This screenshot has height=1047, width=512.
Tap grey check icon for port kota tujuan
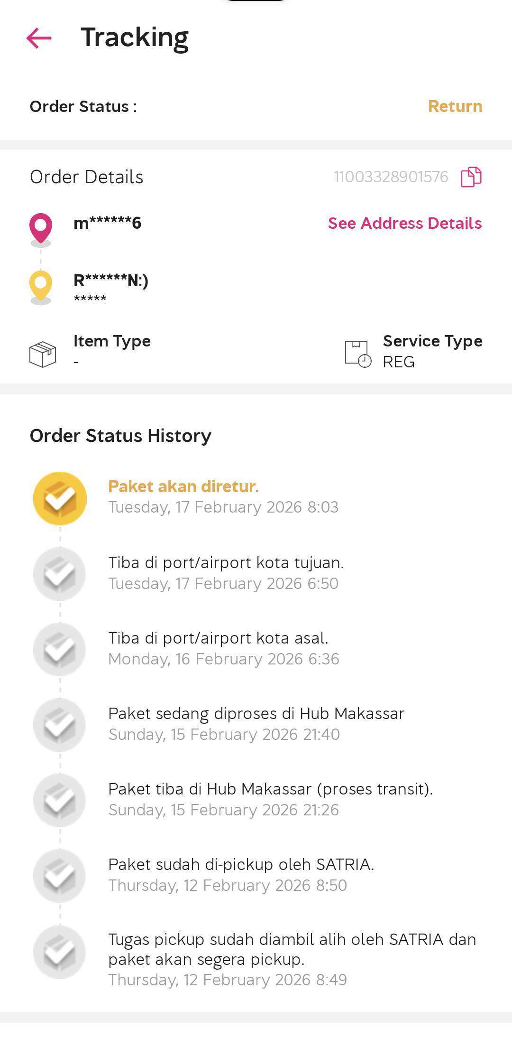tap(60, 573)
